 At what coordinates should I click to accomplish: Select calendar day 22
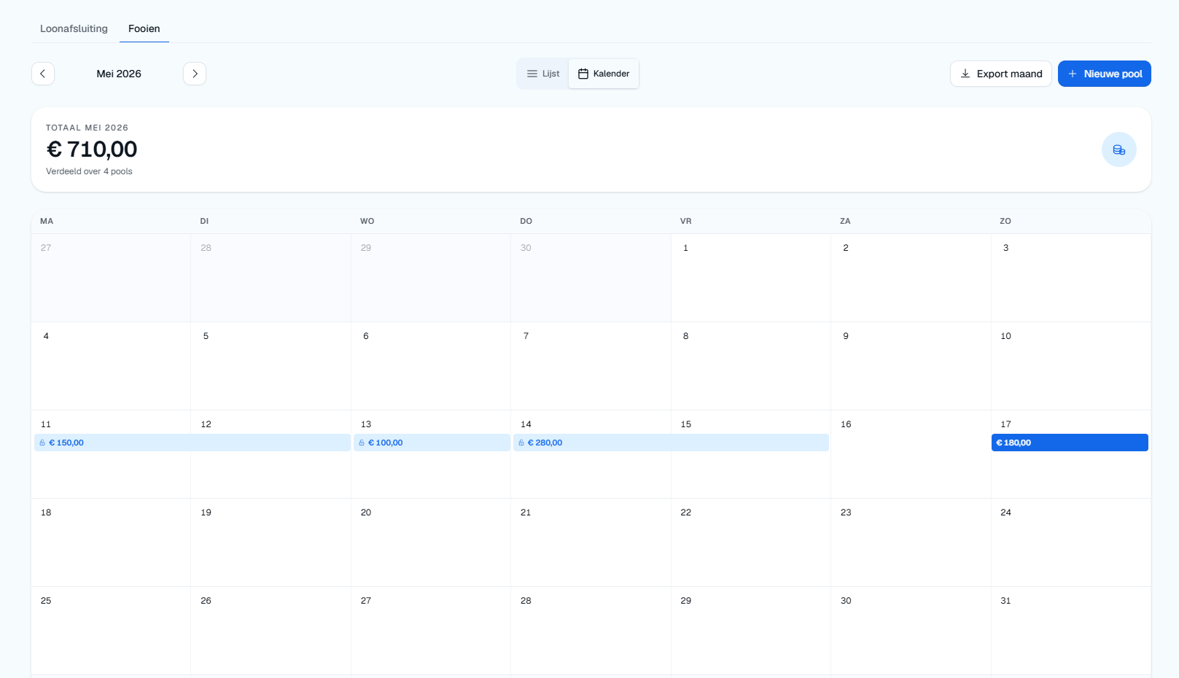(751, 542)
